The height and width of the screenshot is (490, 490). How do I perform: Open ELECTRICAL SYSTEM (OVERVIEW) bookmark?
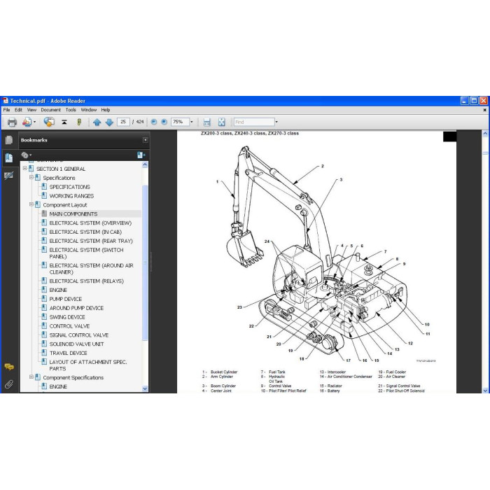pyautogui.click(x=90, y=223)
